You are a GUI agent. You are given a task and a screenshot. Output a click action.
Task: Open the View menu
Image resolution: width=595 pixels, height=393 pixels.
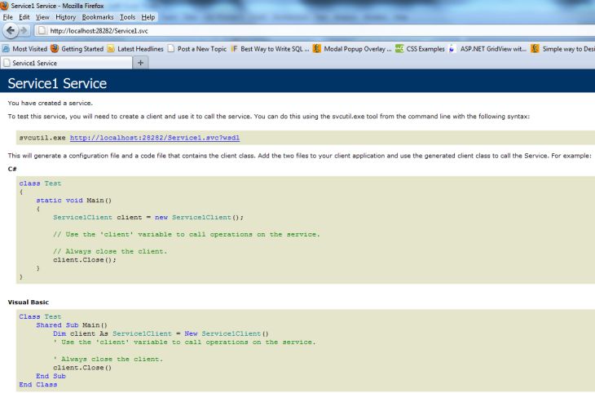(42, 17)
